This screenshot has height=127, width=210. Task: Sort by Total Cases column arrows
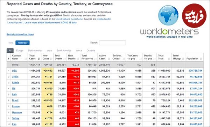(39, 59)
